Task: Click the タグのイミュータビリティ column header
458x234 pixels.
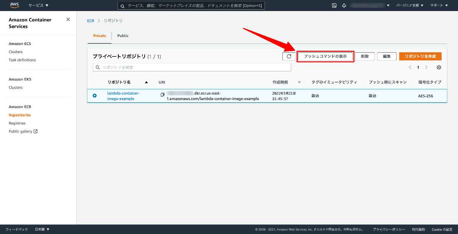Action: tap(334, 82)
